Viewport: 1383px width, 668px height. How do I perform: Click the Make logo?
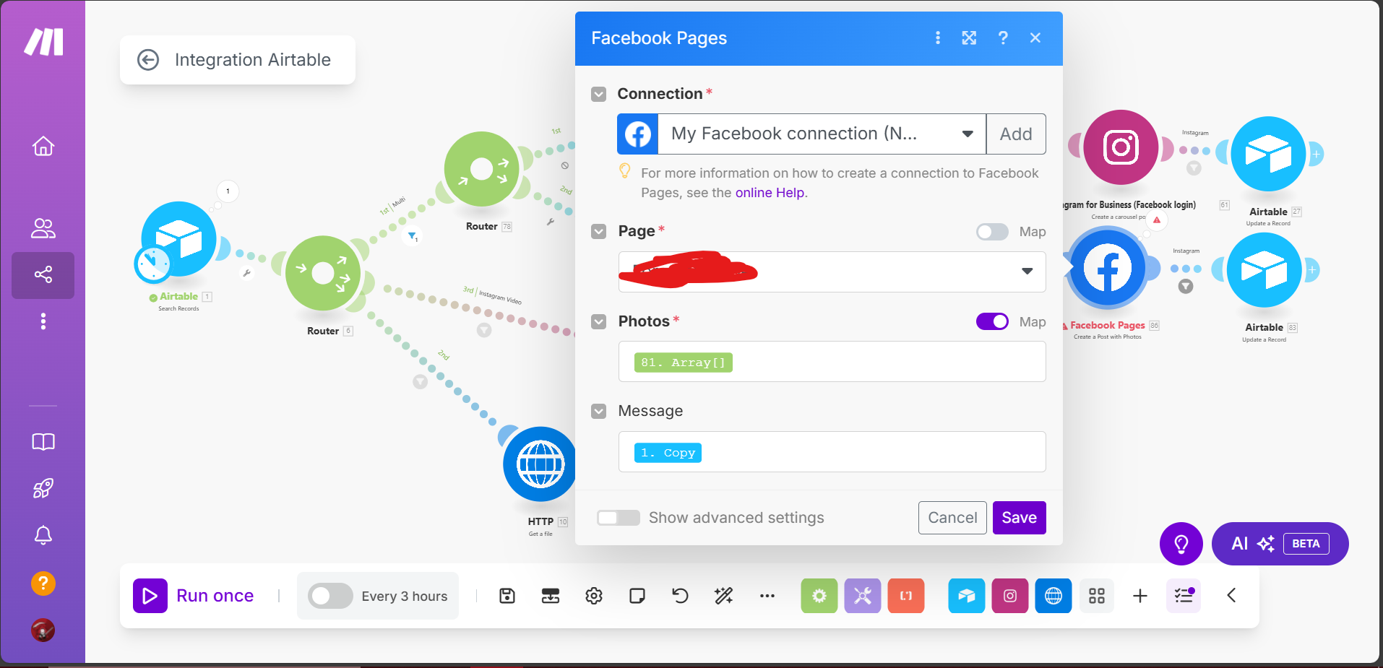point(43,42)
